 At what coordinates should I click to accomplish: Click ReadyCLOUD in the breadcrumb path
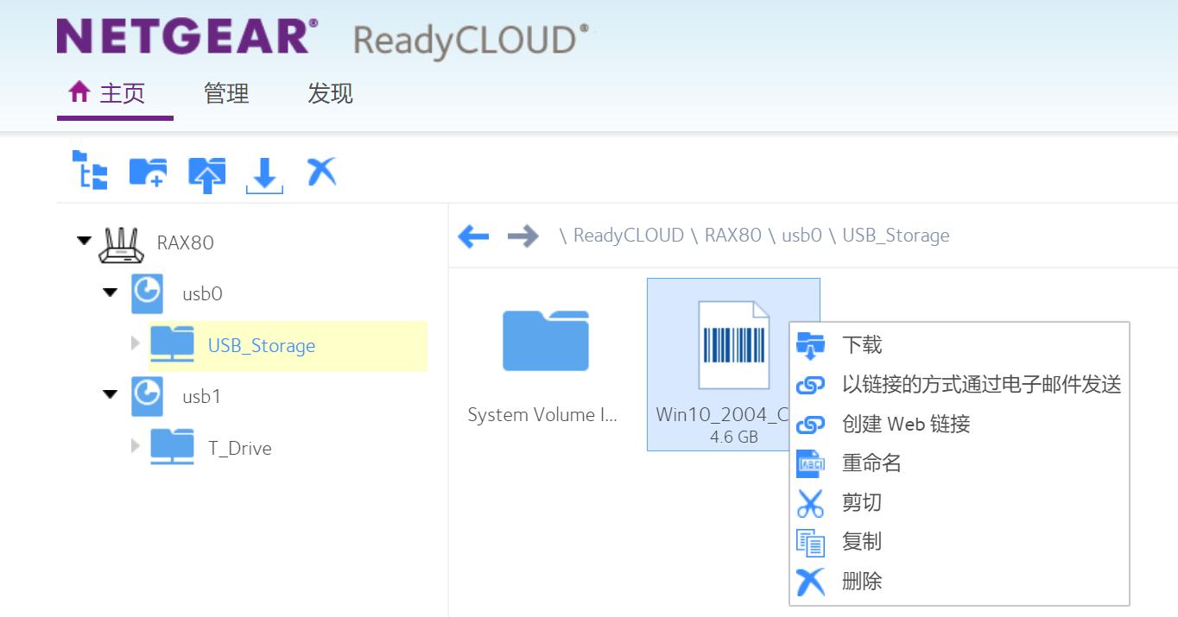tap(628, 236)
